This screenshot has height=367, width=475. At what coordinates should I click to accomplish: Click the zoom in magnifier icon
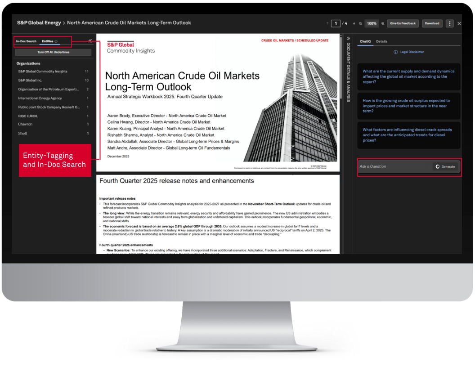[x=383, y=23]
